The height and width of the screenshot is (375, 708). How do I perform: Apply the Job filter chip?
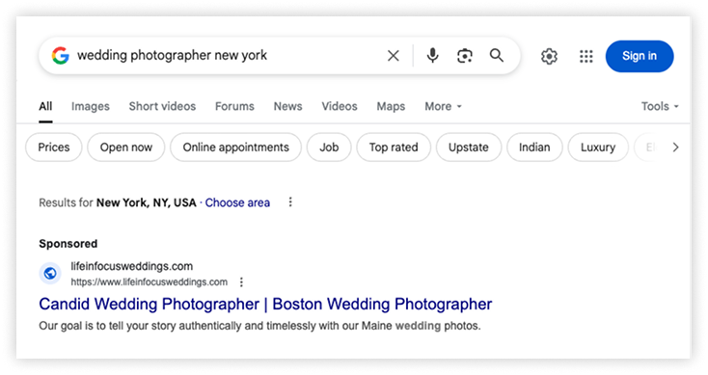pyautogui.click(x=329, y=147)
